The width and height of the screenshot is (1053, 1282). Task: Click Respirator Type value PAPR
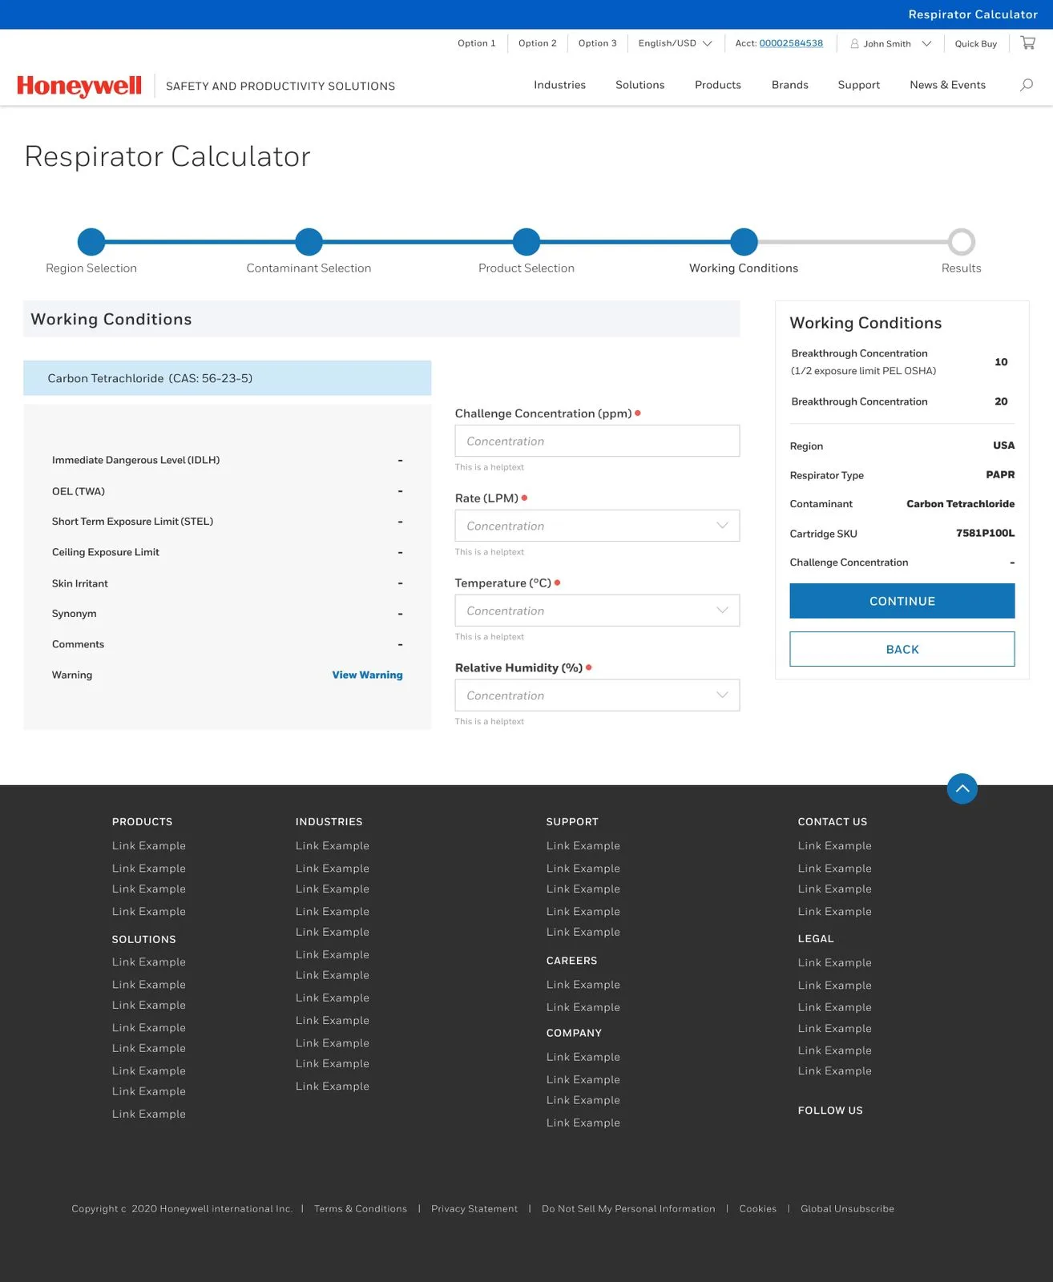(1000, 474)
